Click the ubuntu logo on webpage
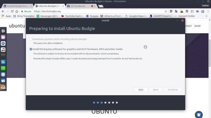 coord(17,26)
